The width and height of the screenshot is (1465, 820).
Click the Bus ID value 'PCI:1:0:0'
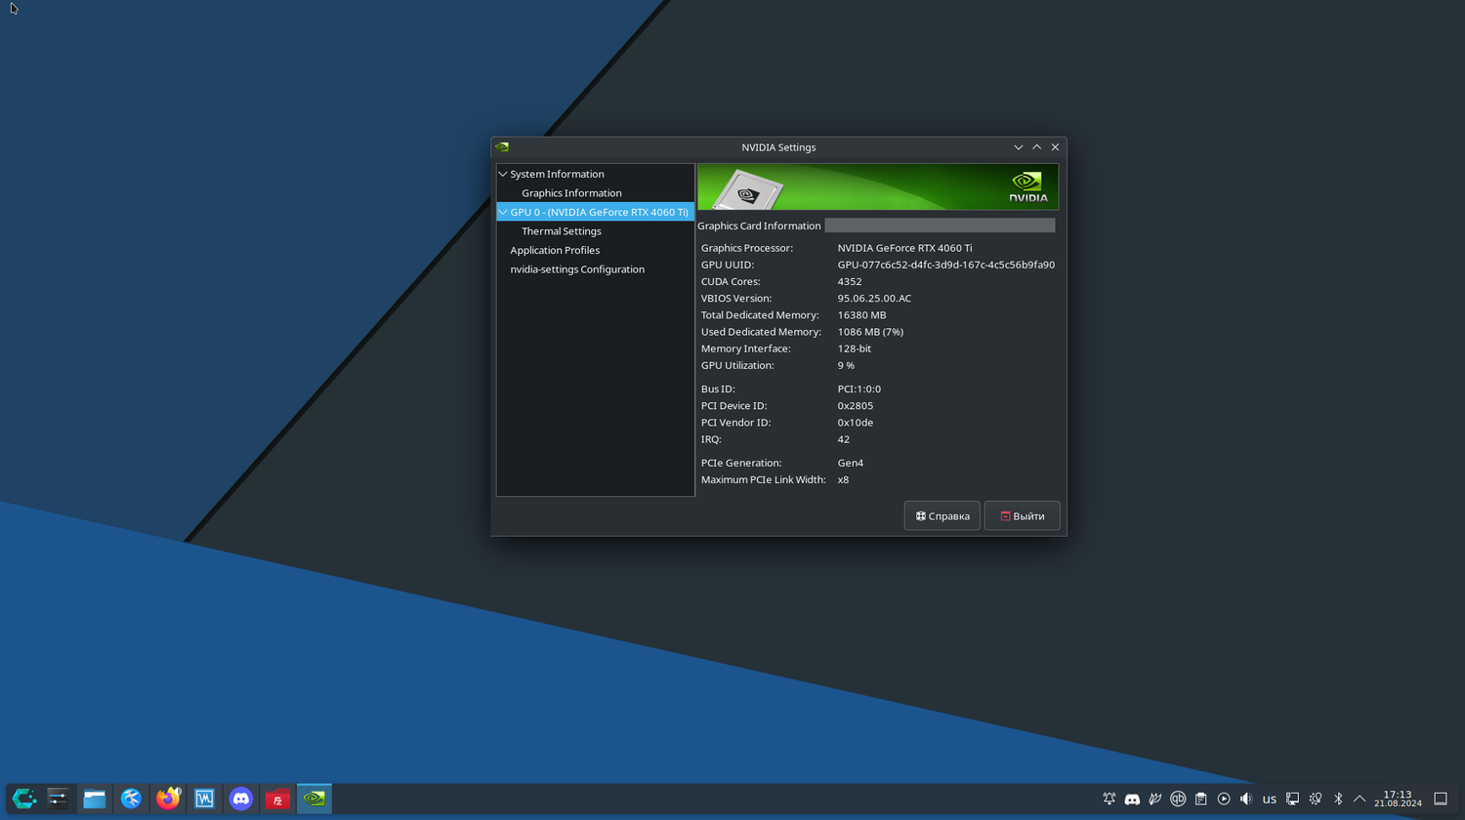pyautogui.click(x=859, y=389)
